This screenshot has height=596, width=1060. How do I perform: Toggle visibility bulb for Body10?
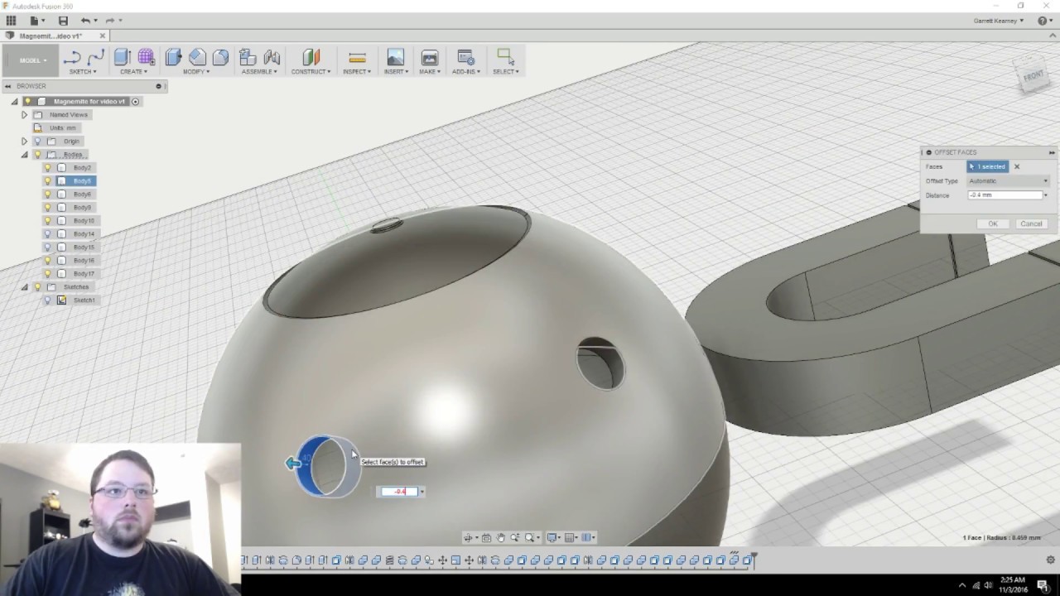(47, 221)
